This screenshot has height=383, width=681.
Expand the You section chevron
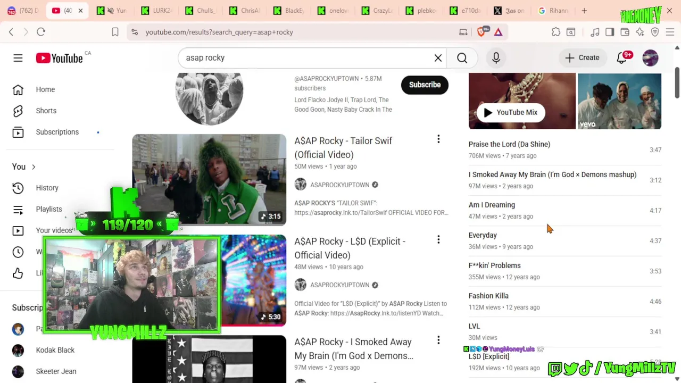[x=34, y=167]
